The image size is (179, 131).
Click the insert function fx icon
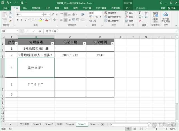(40, 31)
